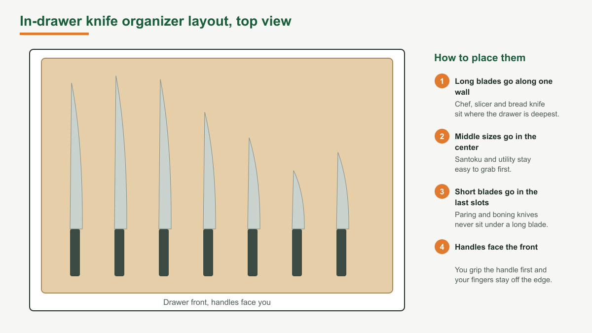Click "Short blades go in the last slots"
This screenshot has height=333, width=592.
pyautogui.click(x=496, y=197)
